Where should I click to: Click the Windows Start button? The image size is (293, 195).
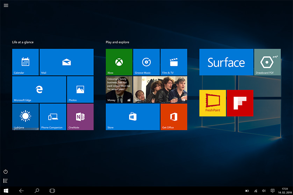pyautogui.click(x=6, y=191)
